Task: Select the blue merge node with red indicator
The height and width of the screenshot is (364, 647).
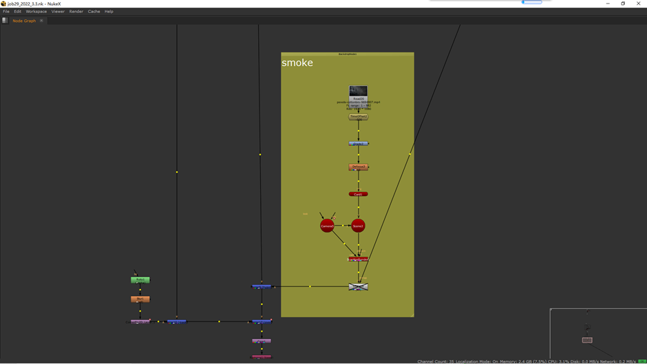Action: [262, 321]
